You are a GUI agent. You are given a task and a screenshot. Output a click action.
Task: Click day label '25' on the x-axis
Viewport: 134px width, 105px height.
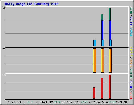point(102,102)
